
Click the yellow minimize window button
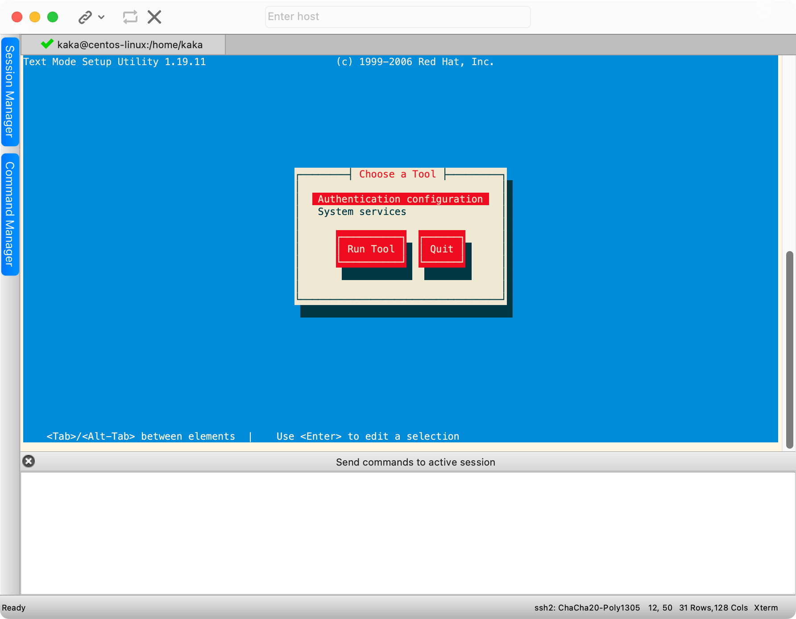click(x=35, y=17)
